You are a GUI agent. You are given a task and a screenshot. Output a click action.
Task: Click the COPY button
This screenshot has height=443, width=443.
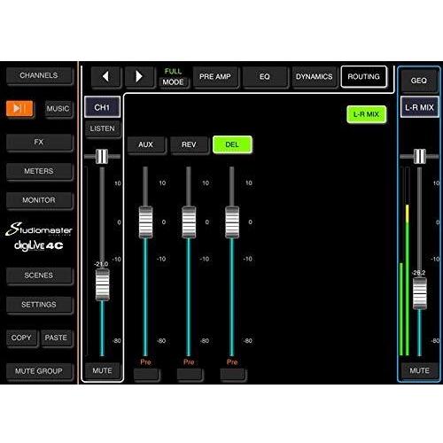tap(21, 338)
